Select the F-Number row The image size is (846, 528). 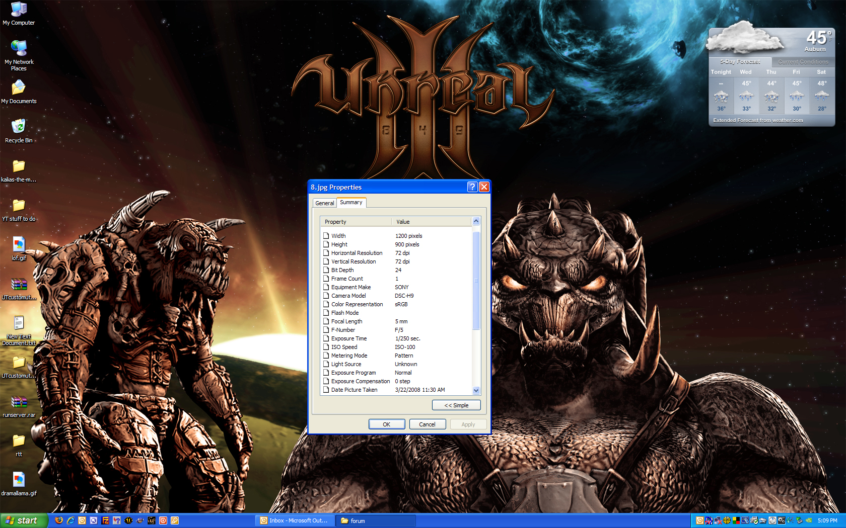(396, 330)
